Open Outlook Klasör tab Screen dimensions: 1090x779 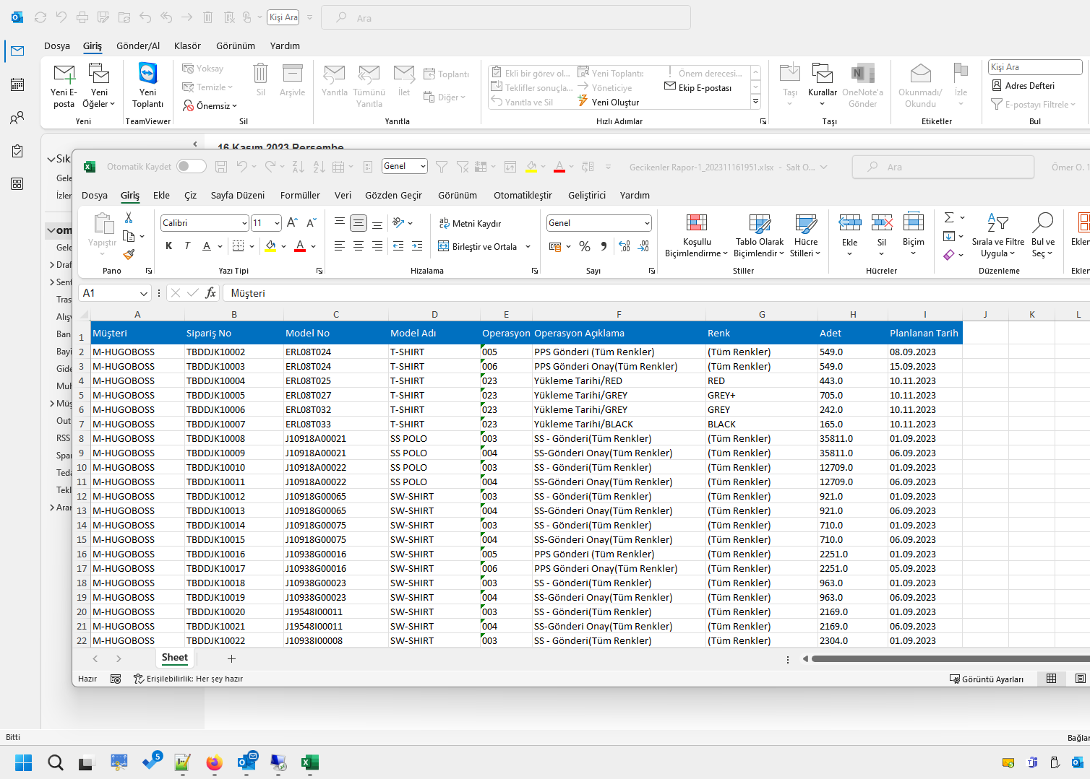click(187, 45)
